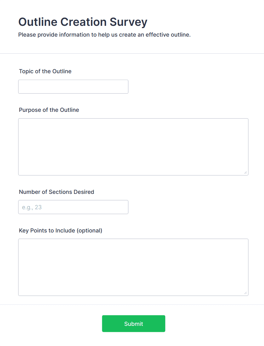Select the Topic of the Outline label
264x346 pixels.
coord(45,71)
